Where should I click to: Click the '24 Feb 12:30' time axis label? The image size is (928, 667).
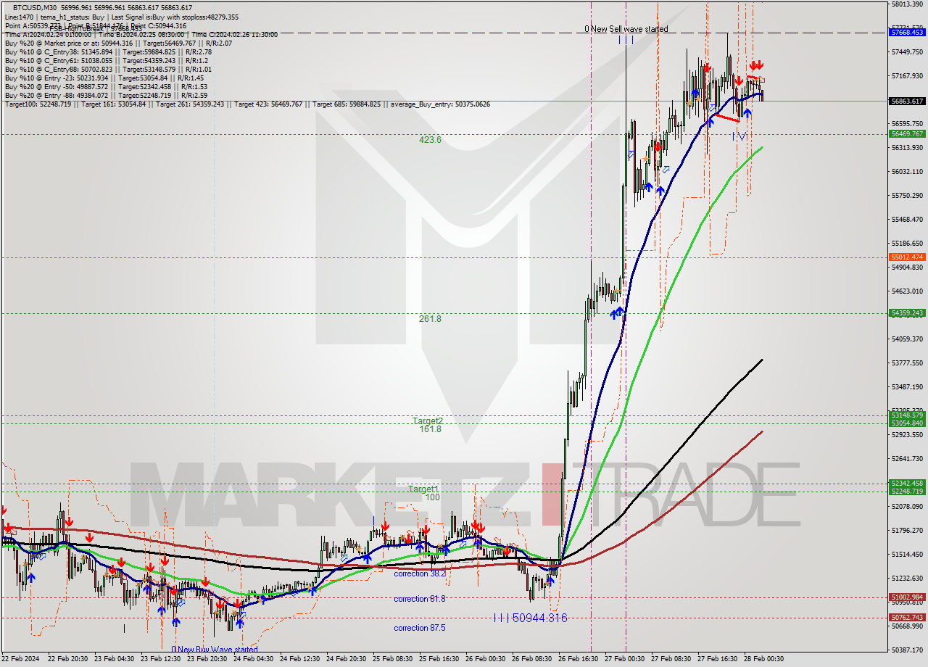(300, 659)
